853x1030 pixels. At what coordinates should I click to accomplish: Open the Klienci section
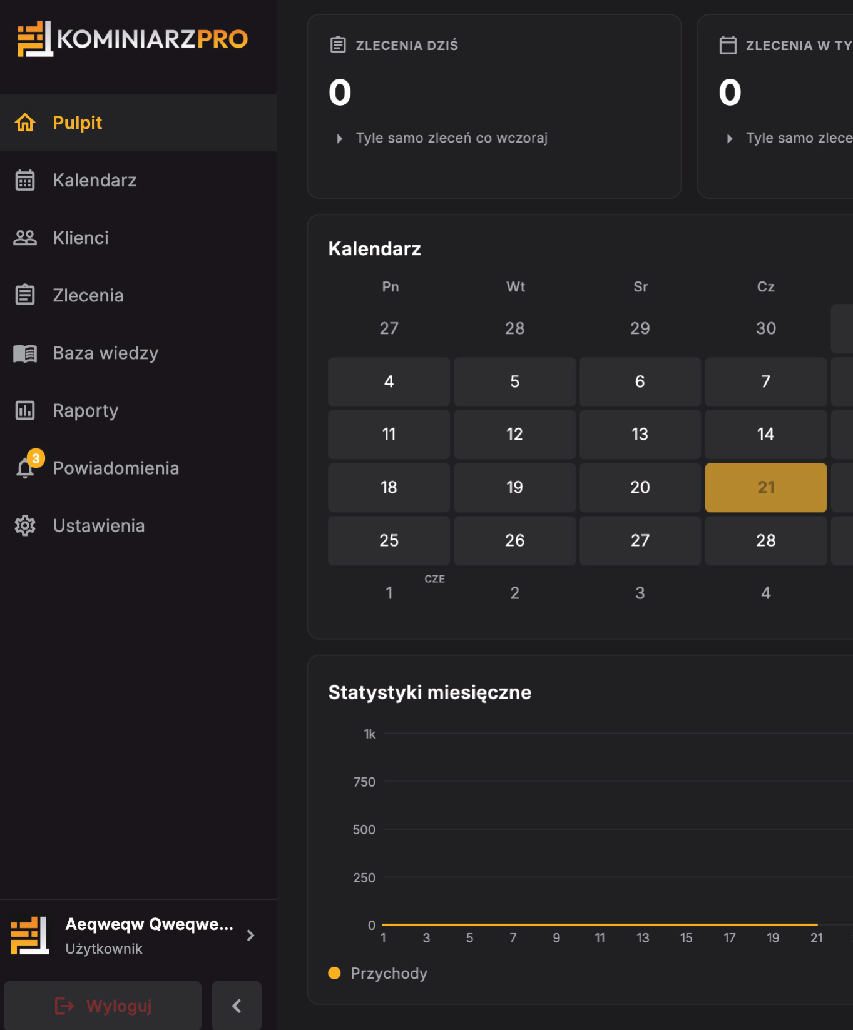point(138,238)
